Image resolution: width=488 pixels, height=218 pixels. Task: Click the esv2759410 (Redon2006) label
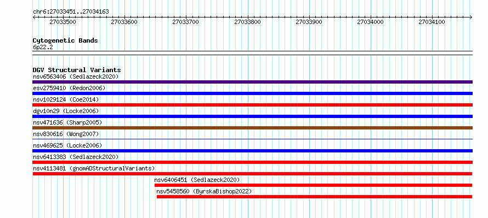(x=69, y=88)
